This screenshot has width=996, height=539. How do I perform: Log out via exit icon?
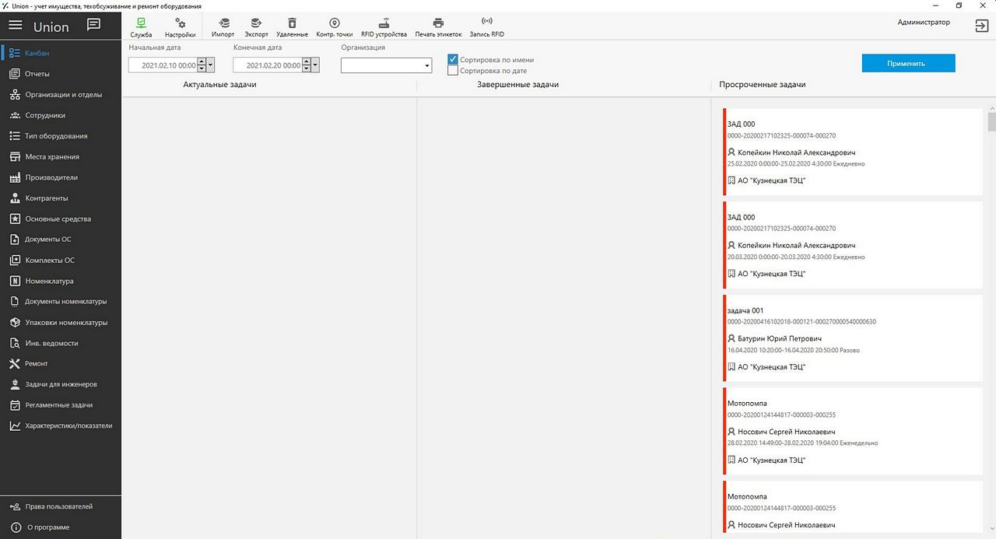point(981,26)
